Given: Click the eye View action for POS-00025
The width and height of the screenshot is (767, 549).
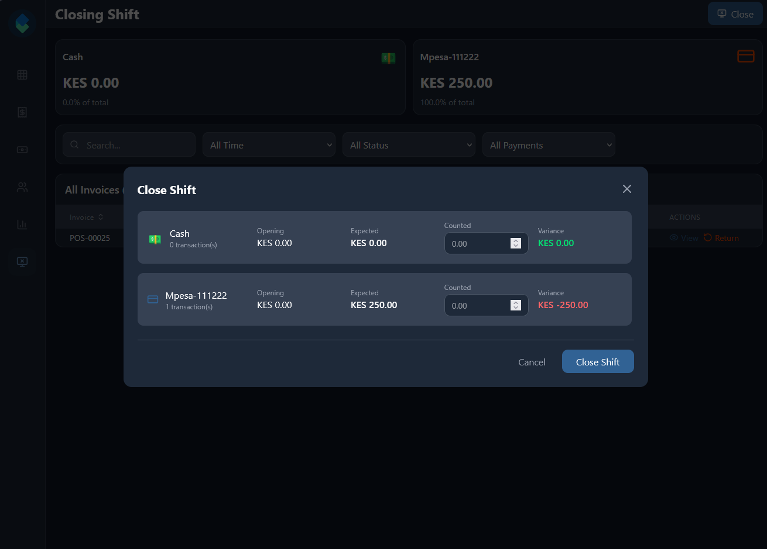Looking at the screenshot, I should coord(684,238).
